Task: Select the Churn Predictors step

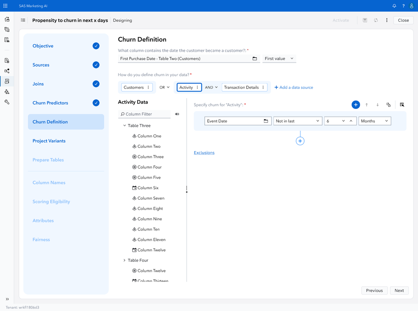Action: 50,103
